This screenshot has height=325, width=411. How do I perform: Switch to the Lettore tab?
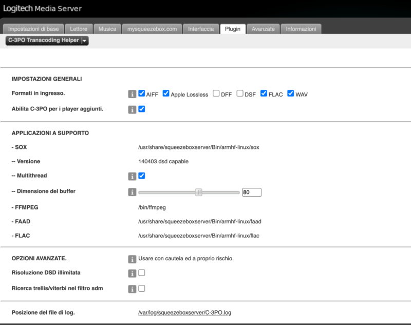pos(79,29)
